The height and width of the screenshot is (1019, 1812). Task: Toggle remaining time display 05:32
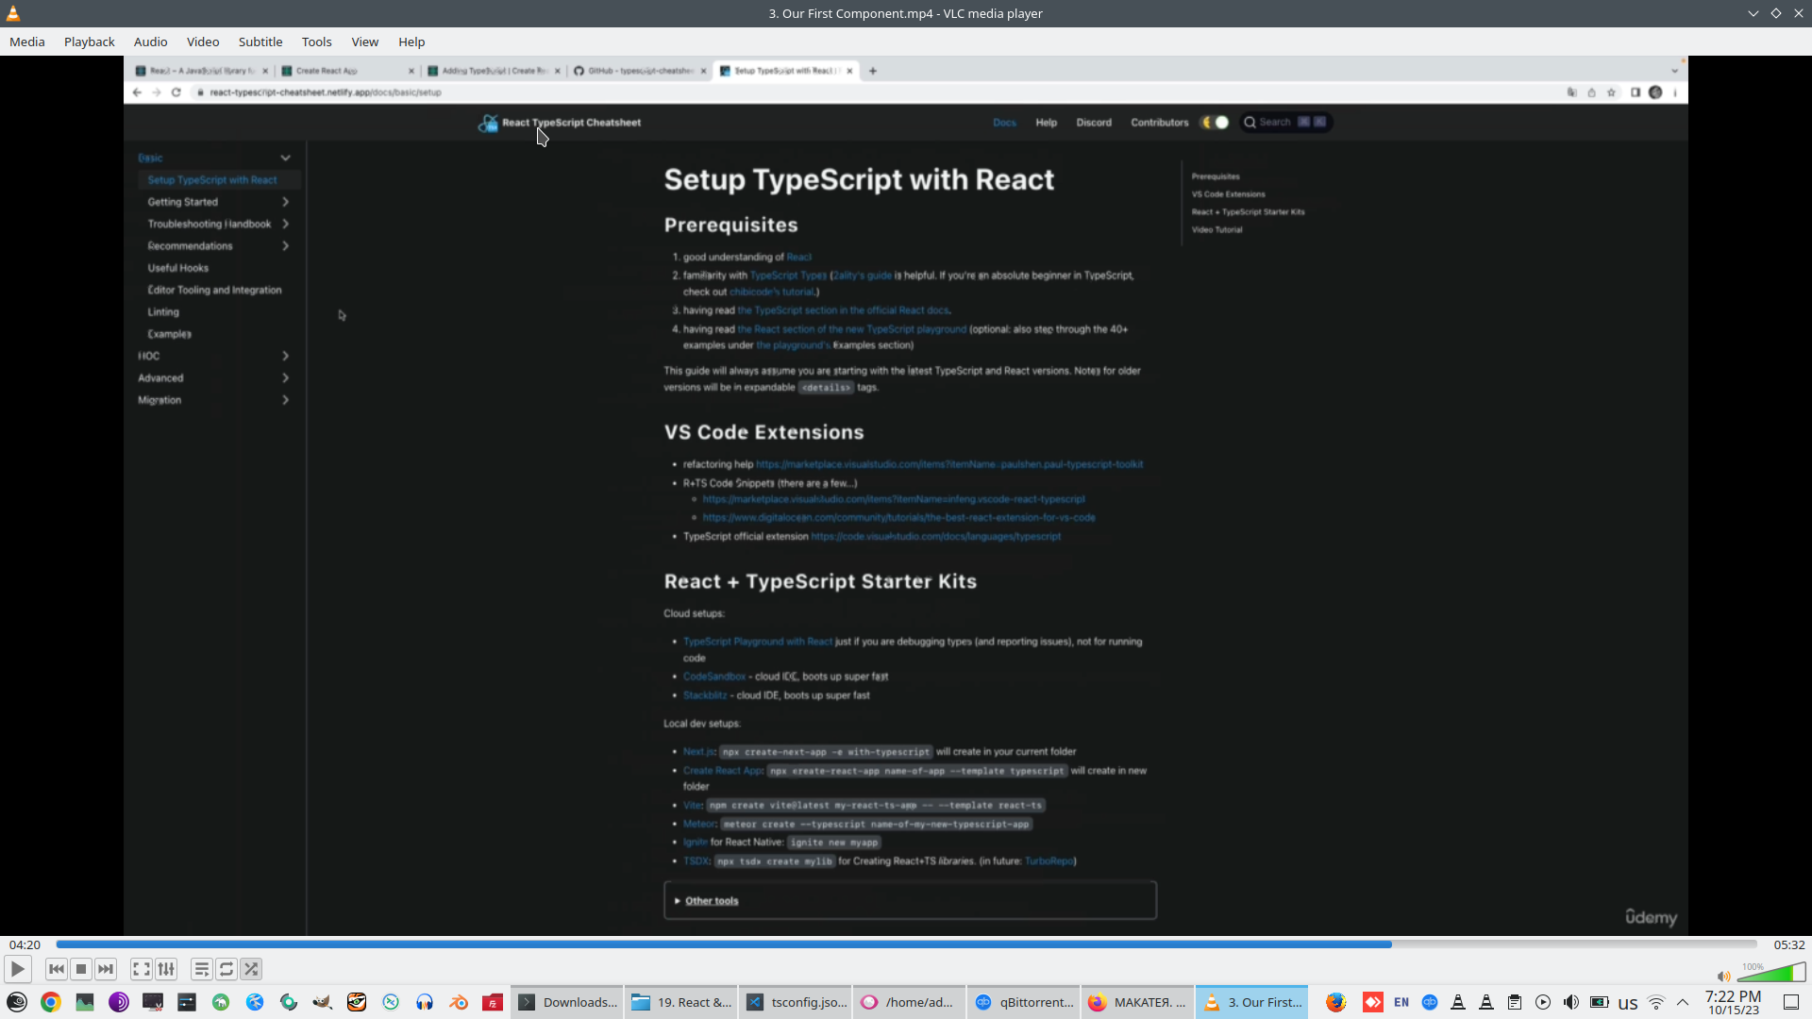tap(1788, 944)
